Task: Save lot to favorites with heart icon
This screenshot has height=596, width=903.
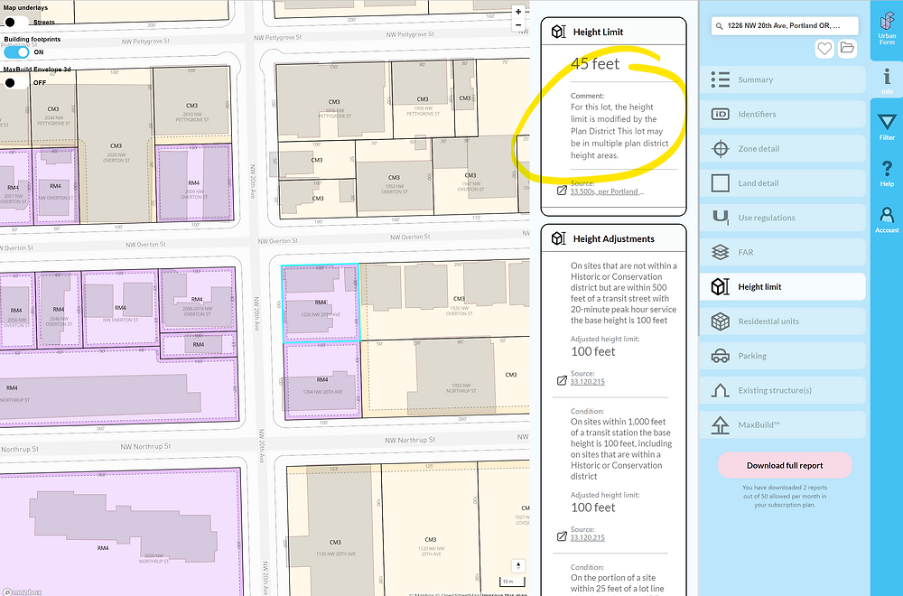Action: tap(824, 49)
